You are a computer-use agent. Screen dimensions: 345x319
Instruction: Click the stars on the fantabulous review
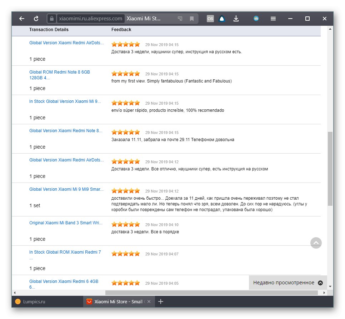pos(126,74)
